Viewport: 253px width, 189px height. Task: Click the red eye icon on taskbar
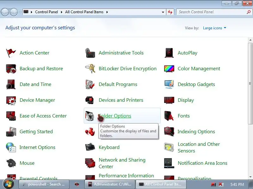77,184
